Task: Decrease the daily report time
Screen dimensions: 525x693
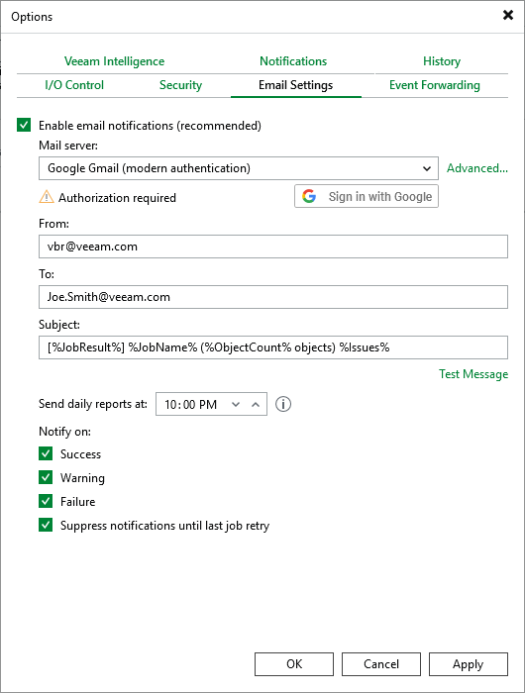Action: pos(236,404)
